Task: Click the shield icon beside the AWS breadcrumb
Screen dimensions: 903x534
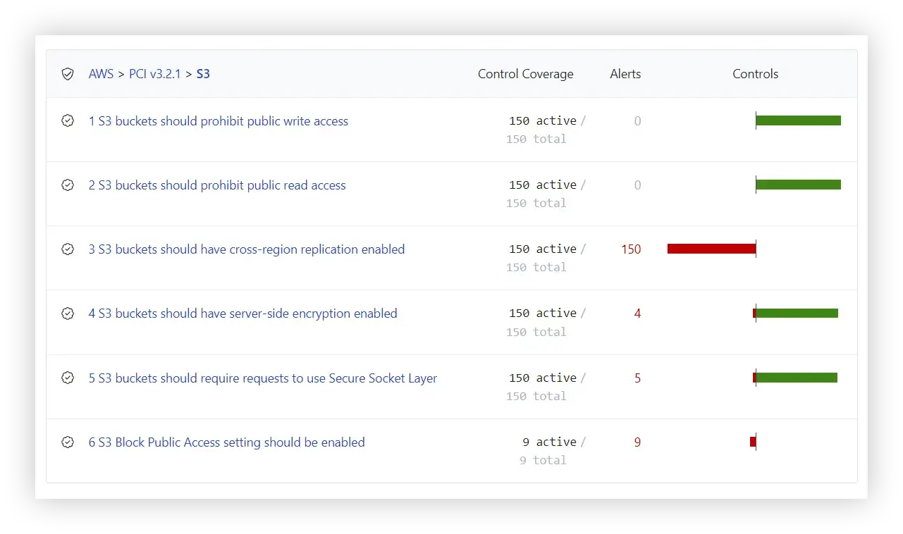Action: (x=68, y=74)
